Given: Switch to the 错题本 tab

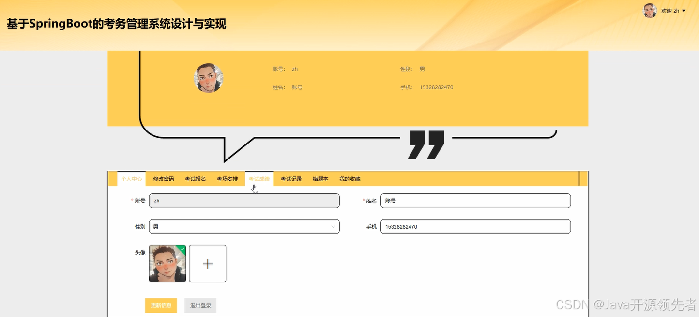Looking at the screenshot, I should coord(320,178).
